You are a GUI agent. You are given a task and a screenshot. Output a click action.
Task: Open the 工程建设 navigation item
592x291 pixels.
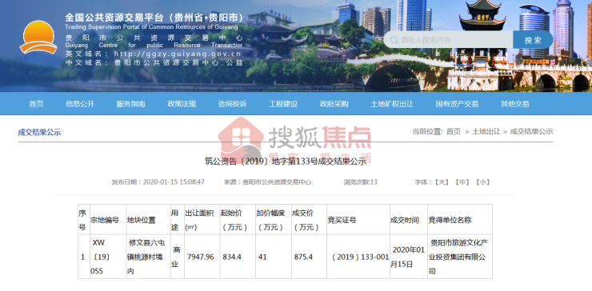coord(283,104)
